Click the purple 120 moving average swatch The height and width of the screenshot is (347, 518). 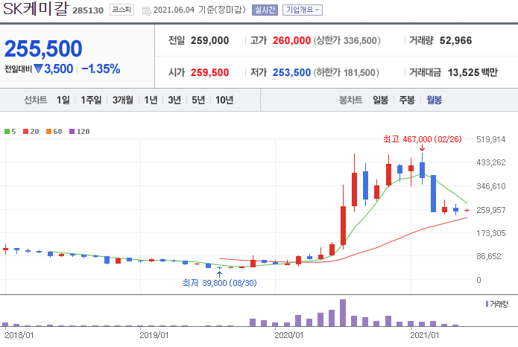pos(72,131)
